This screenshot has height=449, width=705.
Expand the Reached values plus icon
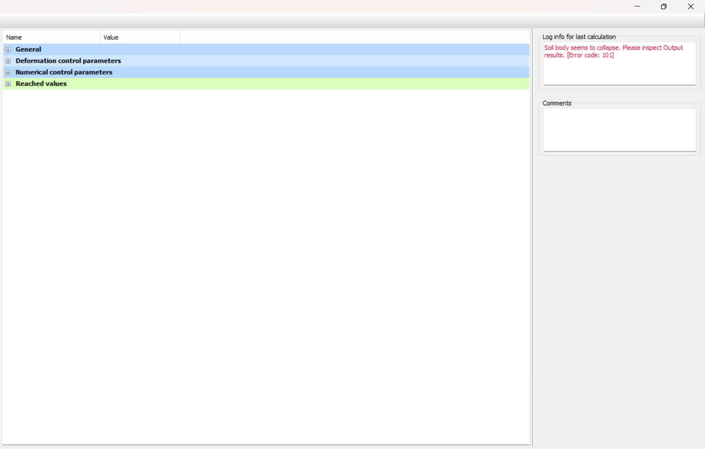(x=8, y=84)
